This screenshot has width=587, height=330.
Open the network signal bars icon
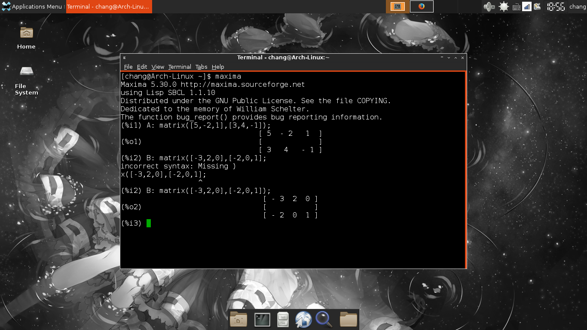(x=527, y=6)
